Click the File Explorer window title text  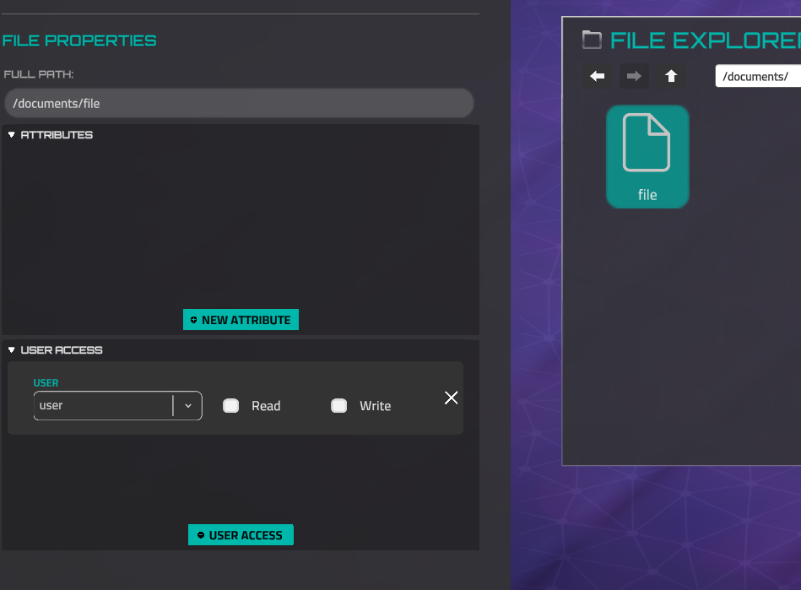coord(705,40)
